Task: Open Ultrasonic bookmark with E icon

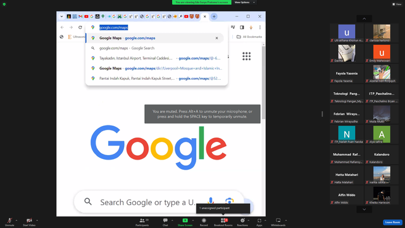Action: point(77,37)
